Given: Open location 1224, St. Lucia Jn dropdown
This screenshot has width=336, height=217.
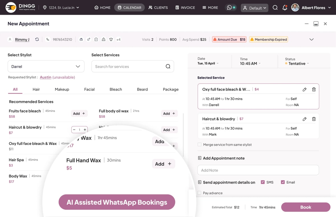Looking at the screenshot, I should pyautogui.click(x=61, y=8).
